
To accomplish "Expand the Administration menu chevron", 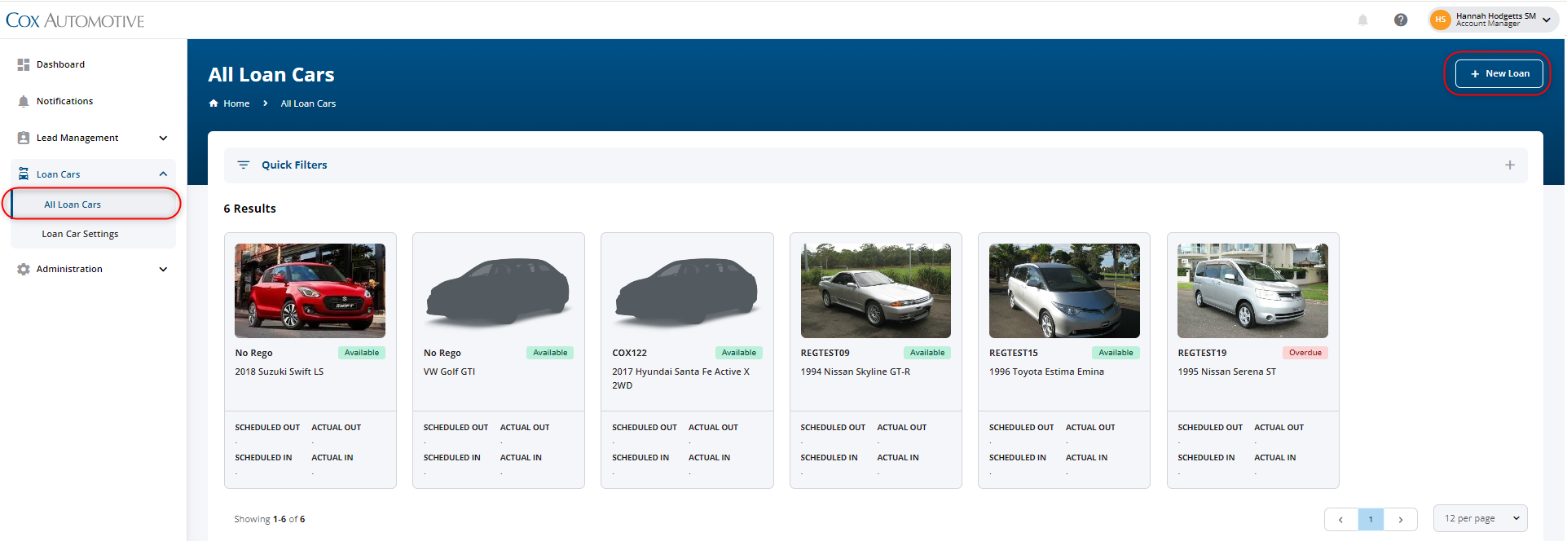I will tap(163, 269).
